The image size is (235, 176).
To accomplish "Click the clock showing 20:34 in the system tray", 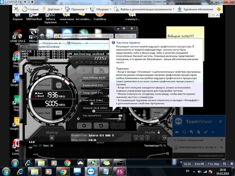I will click(x=223, y=170).
